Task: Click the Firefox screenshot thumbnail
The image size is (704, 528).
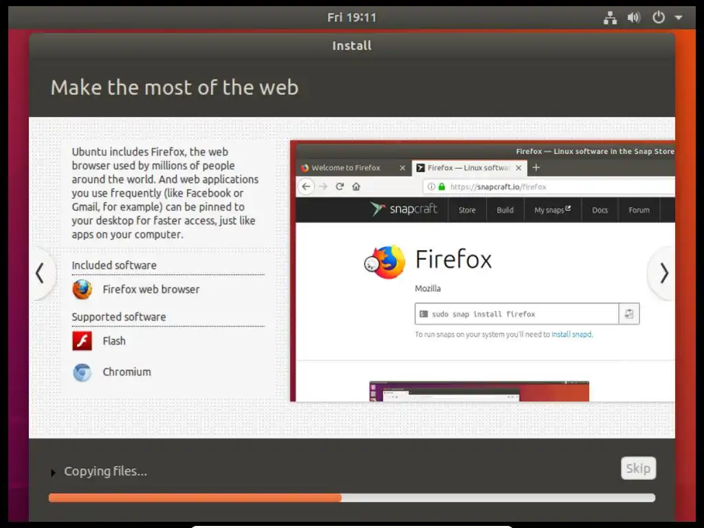Action: click(x=479, y=391)
